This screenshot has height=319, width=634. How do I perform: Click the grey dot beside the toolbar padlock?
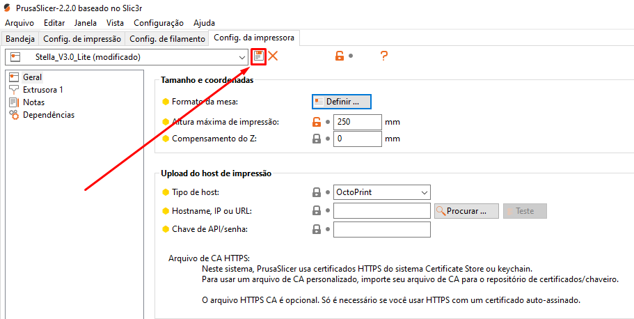[x=351, y=56]
